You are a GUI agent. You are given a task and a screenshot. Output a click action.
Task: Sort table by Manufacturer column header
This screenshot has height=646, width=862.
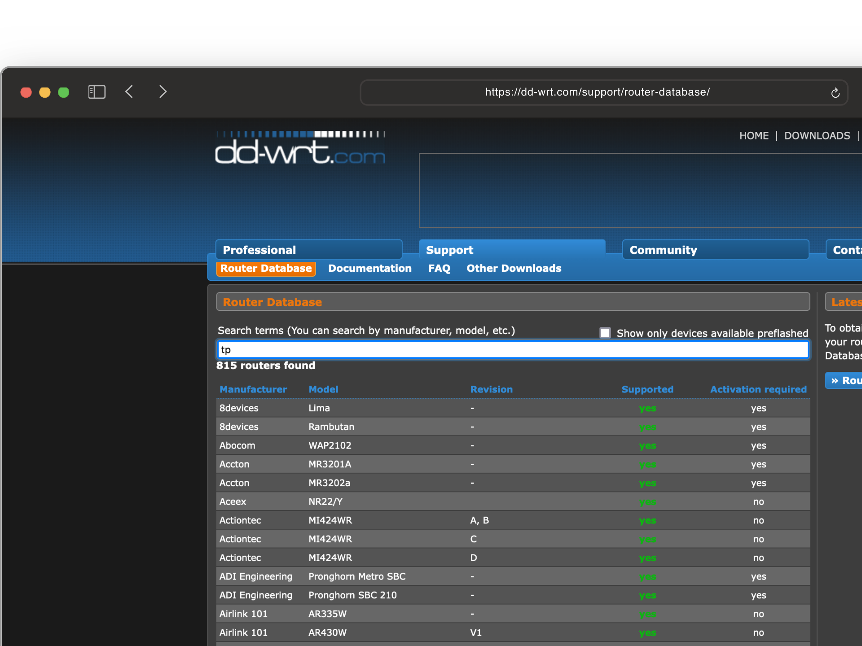coord(253,389)
